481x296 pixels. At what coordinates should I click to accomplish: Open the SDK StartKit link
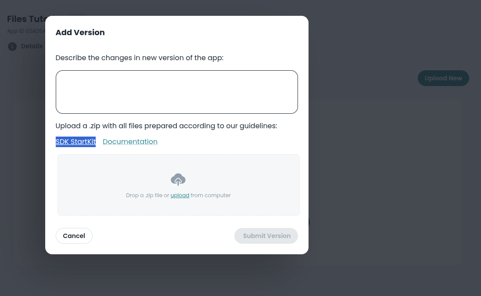[x=75, y=141]
